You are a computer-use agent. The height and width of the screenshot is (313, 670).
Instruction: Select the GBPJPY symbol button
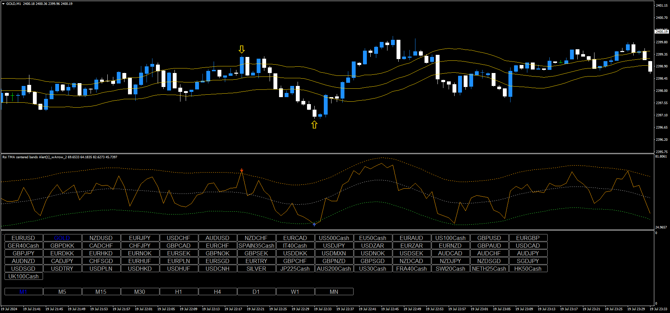coord(23,253)
